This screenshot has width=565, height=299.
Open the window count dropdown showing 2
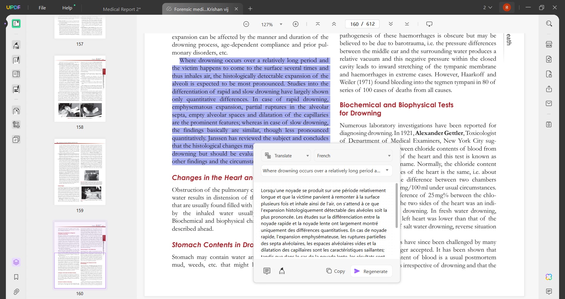488,8
